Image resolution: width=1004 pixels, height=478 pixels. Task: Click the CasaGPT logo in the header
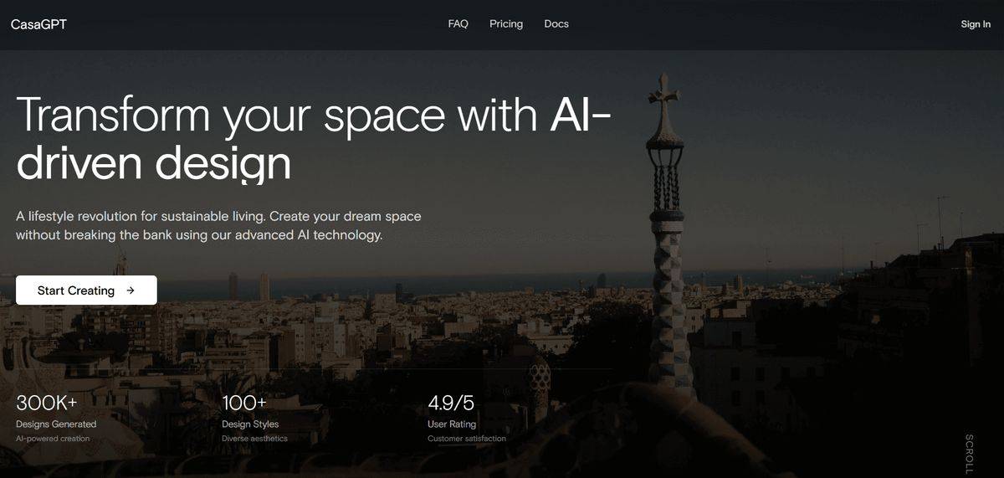pyautogui.click(x=38, y=24)
